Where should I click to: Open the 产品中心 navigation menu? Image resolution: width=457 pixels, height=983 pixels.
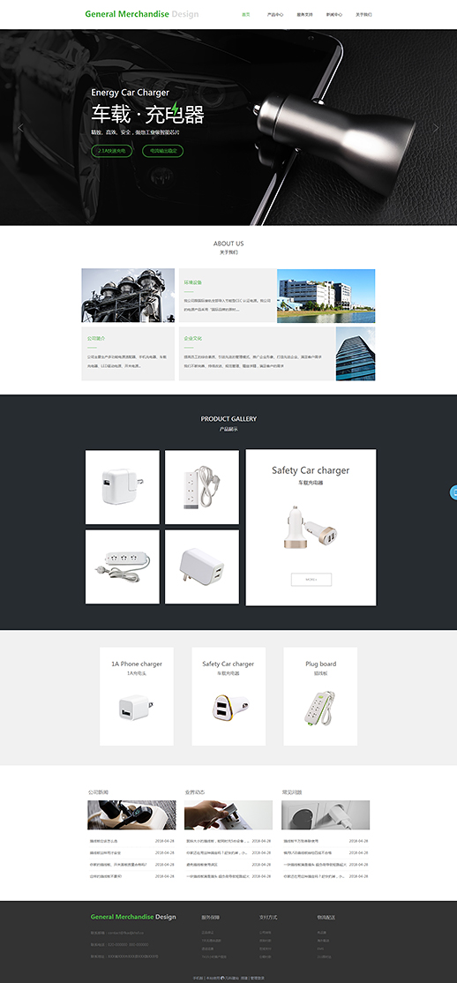click(274, 14)
